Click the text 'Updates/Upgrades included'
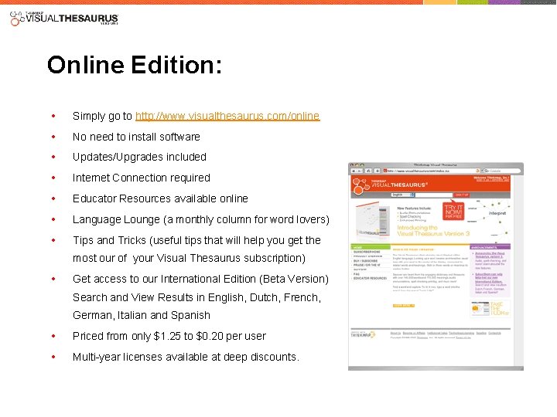This screenshot has width=557, height=417. click(x=139, y=157)
